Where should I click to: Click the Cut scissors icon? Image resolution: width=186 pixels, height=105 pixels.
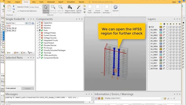tap(14, 6)
